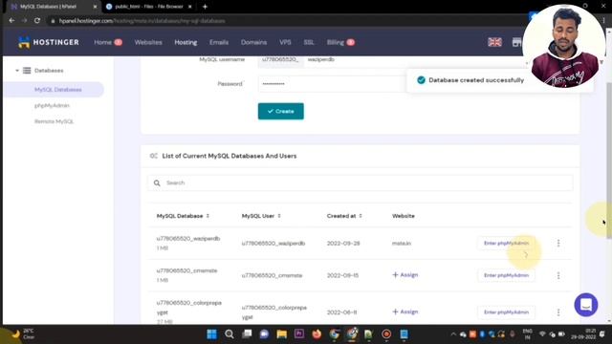612x344 pixels.
Task: Click the 2022-09-15 created date
Action: coord(342,275)
